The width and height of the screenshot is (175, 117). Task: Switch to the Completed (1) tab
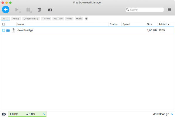coord(31,19)
